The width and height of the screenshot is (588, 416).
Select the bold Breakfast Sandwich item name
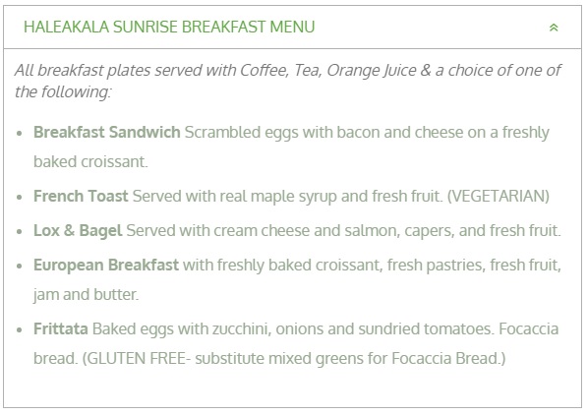pyautogui.click(x=107, y=132)
